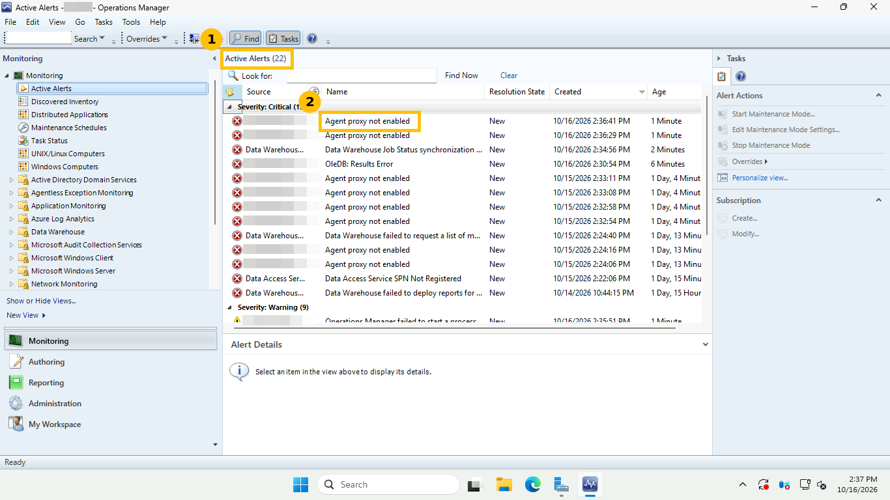Click critical icon on OleDB: Results Error row
This screenshot has width=890, height=500.
(237, 164)
